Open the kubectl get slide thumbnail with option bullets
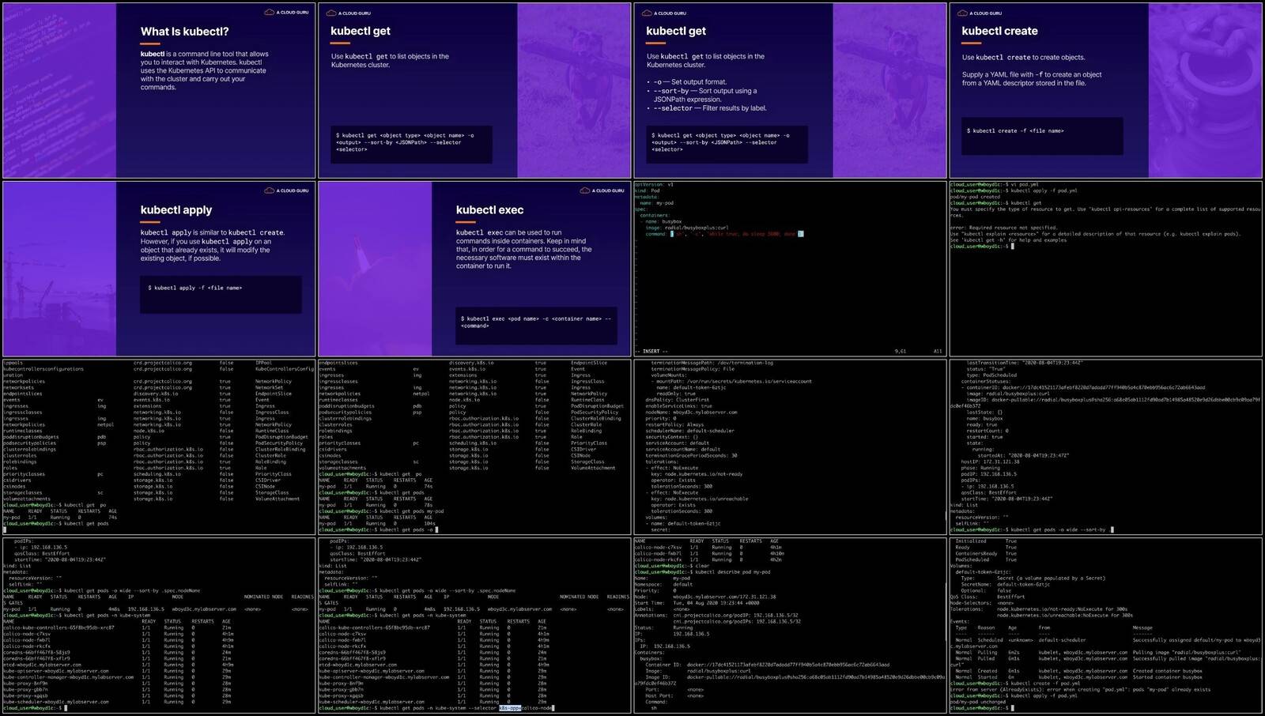This screenshot has width=1265, height=716. 790,90
